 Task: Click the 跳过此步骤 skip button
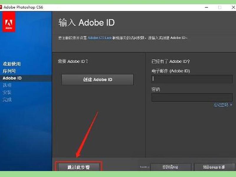click(78, 167)
